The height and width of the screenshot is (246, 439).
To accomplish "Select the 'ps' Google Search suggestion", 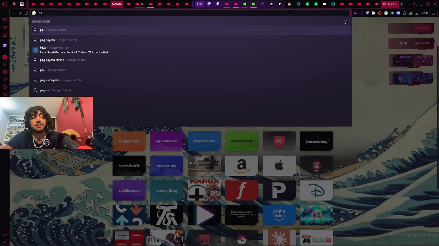I will click(x=190, y=30).
